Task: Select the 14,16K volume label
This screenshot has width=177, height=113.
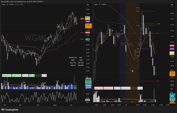Action: click(x=172, y=100)
